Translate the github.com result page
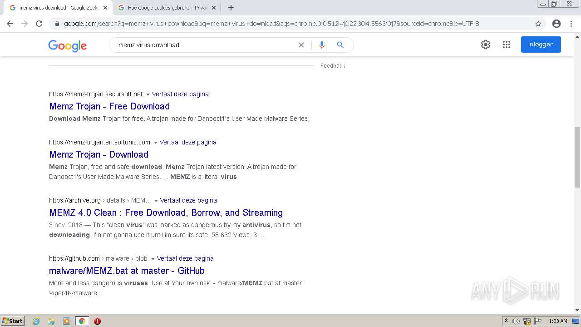The image size is (581, 327). coord(185,258)
